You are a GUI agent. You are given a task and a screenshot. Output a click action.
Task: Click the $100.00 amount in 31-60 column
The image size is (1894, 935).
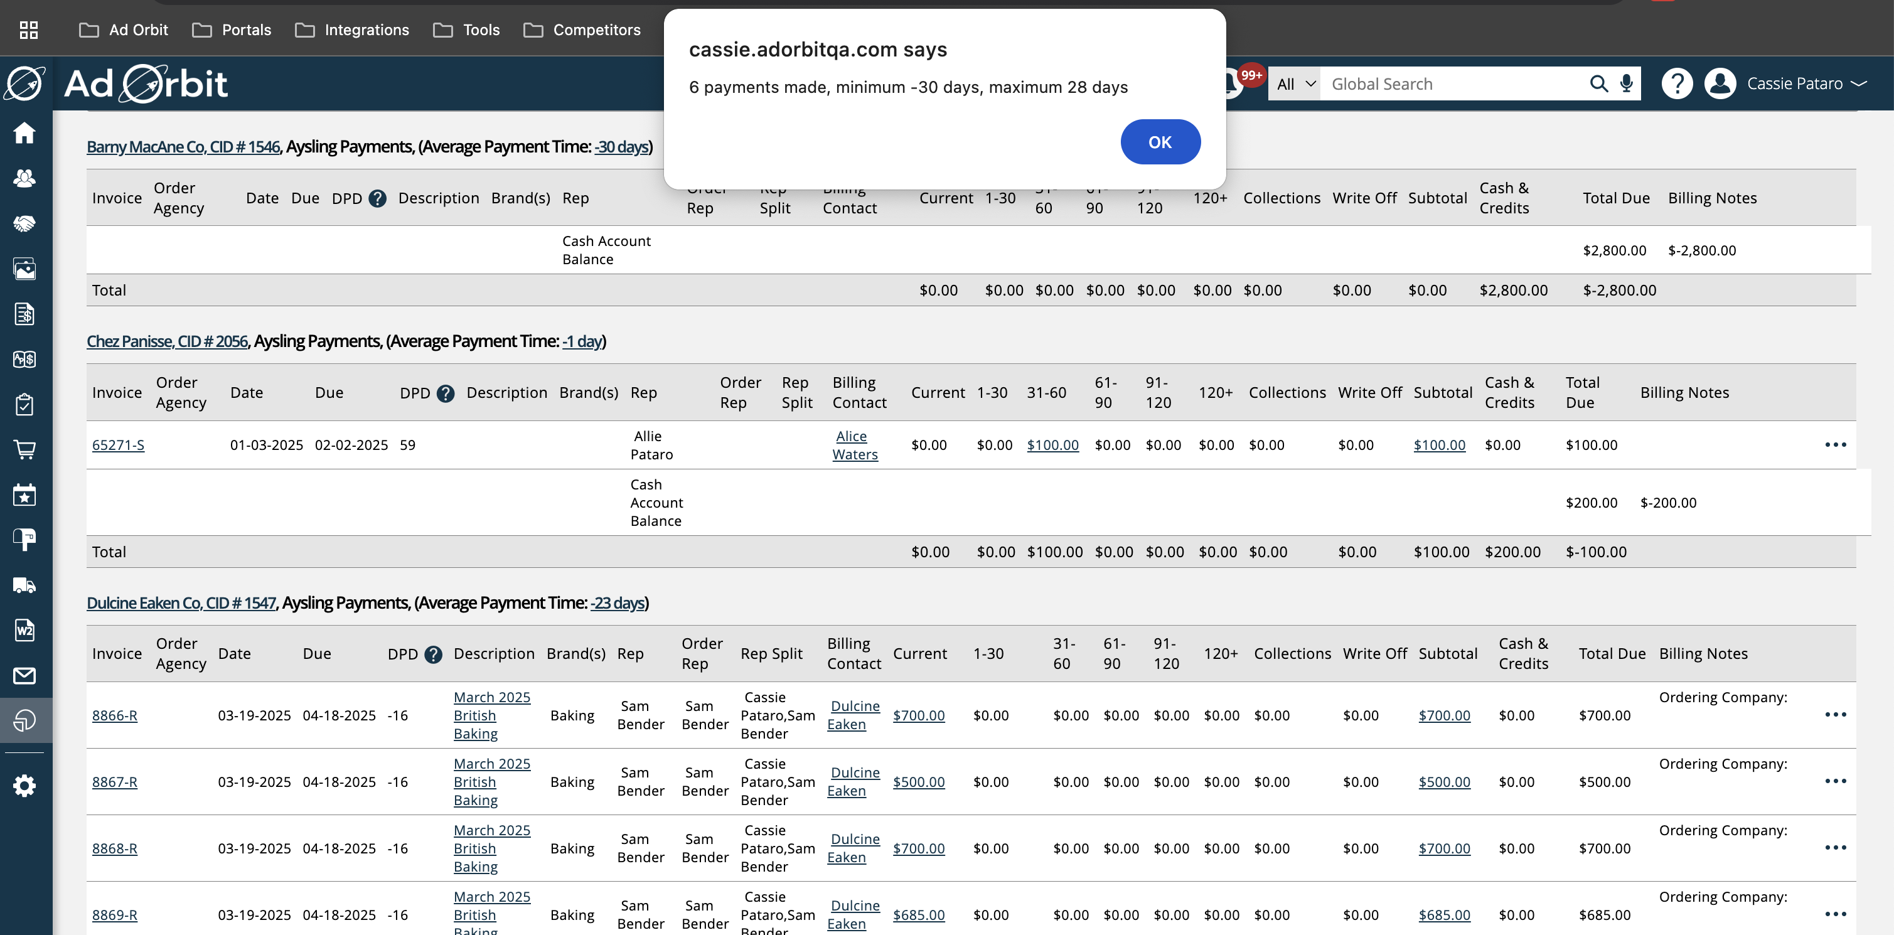point(1052,446)
